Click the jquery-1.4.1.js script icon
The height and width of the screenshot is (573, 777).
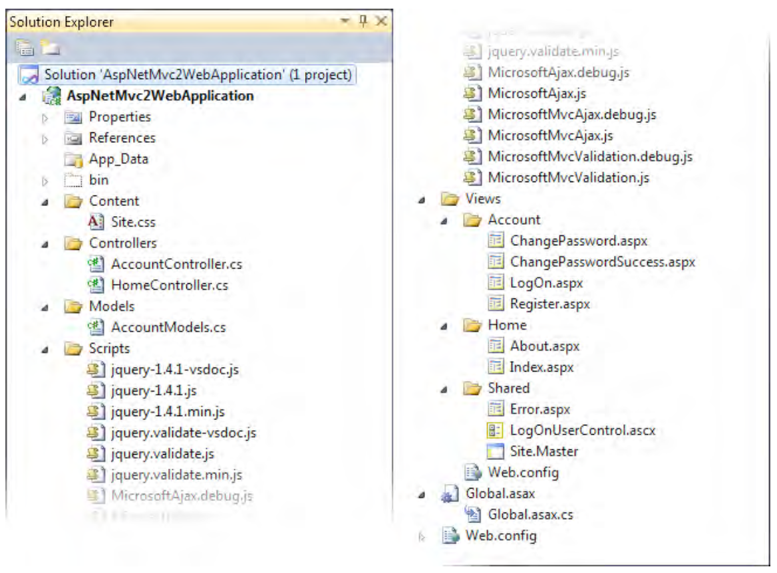click(96, 390)
